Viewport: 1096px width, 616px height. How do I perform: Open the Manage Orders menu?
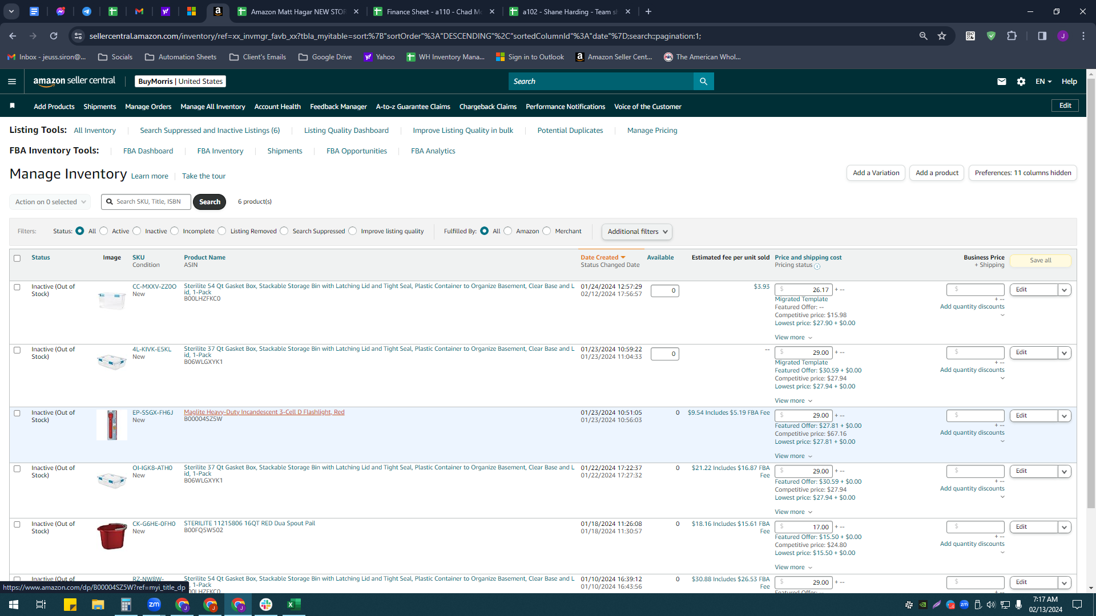pos(148,107)
